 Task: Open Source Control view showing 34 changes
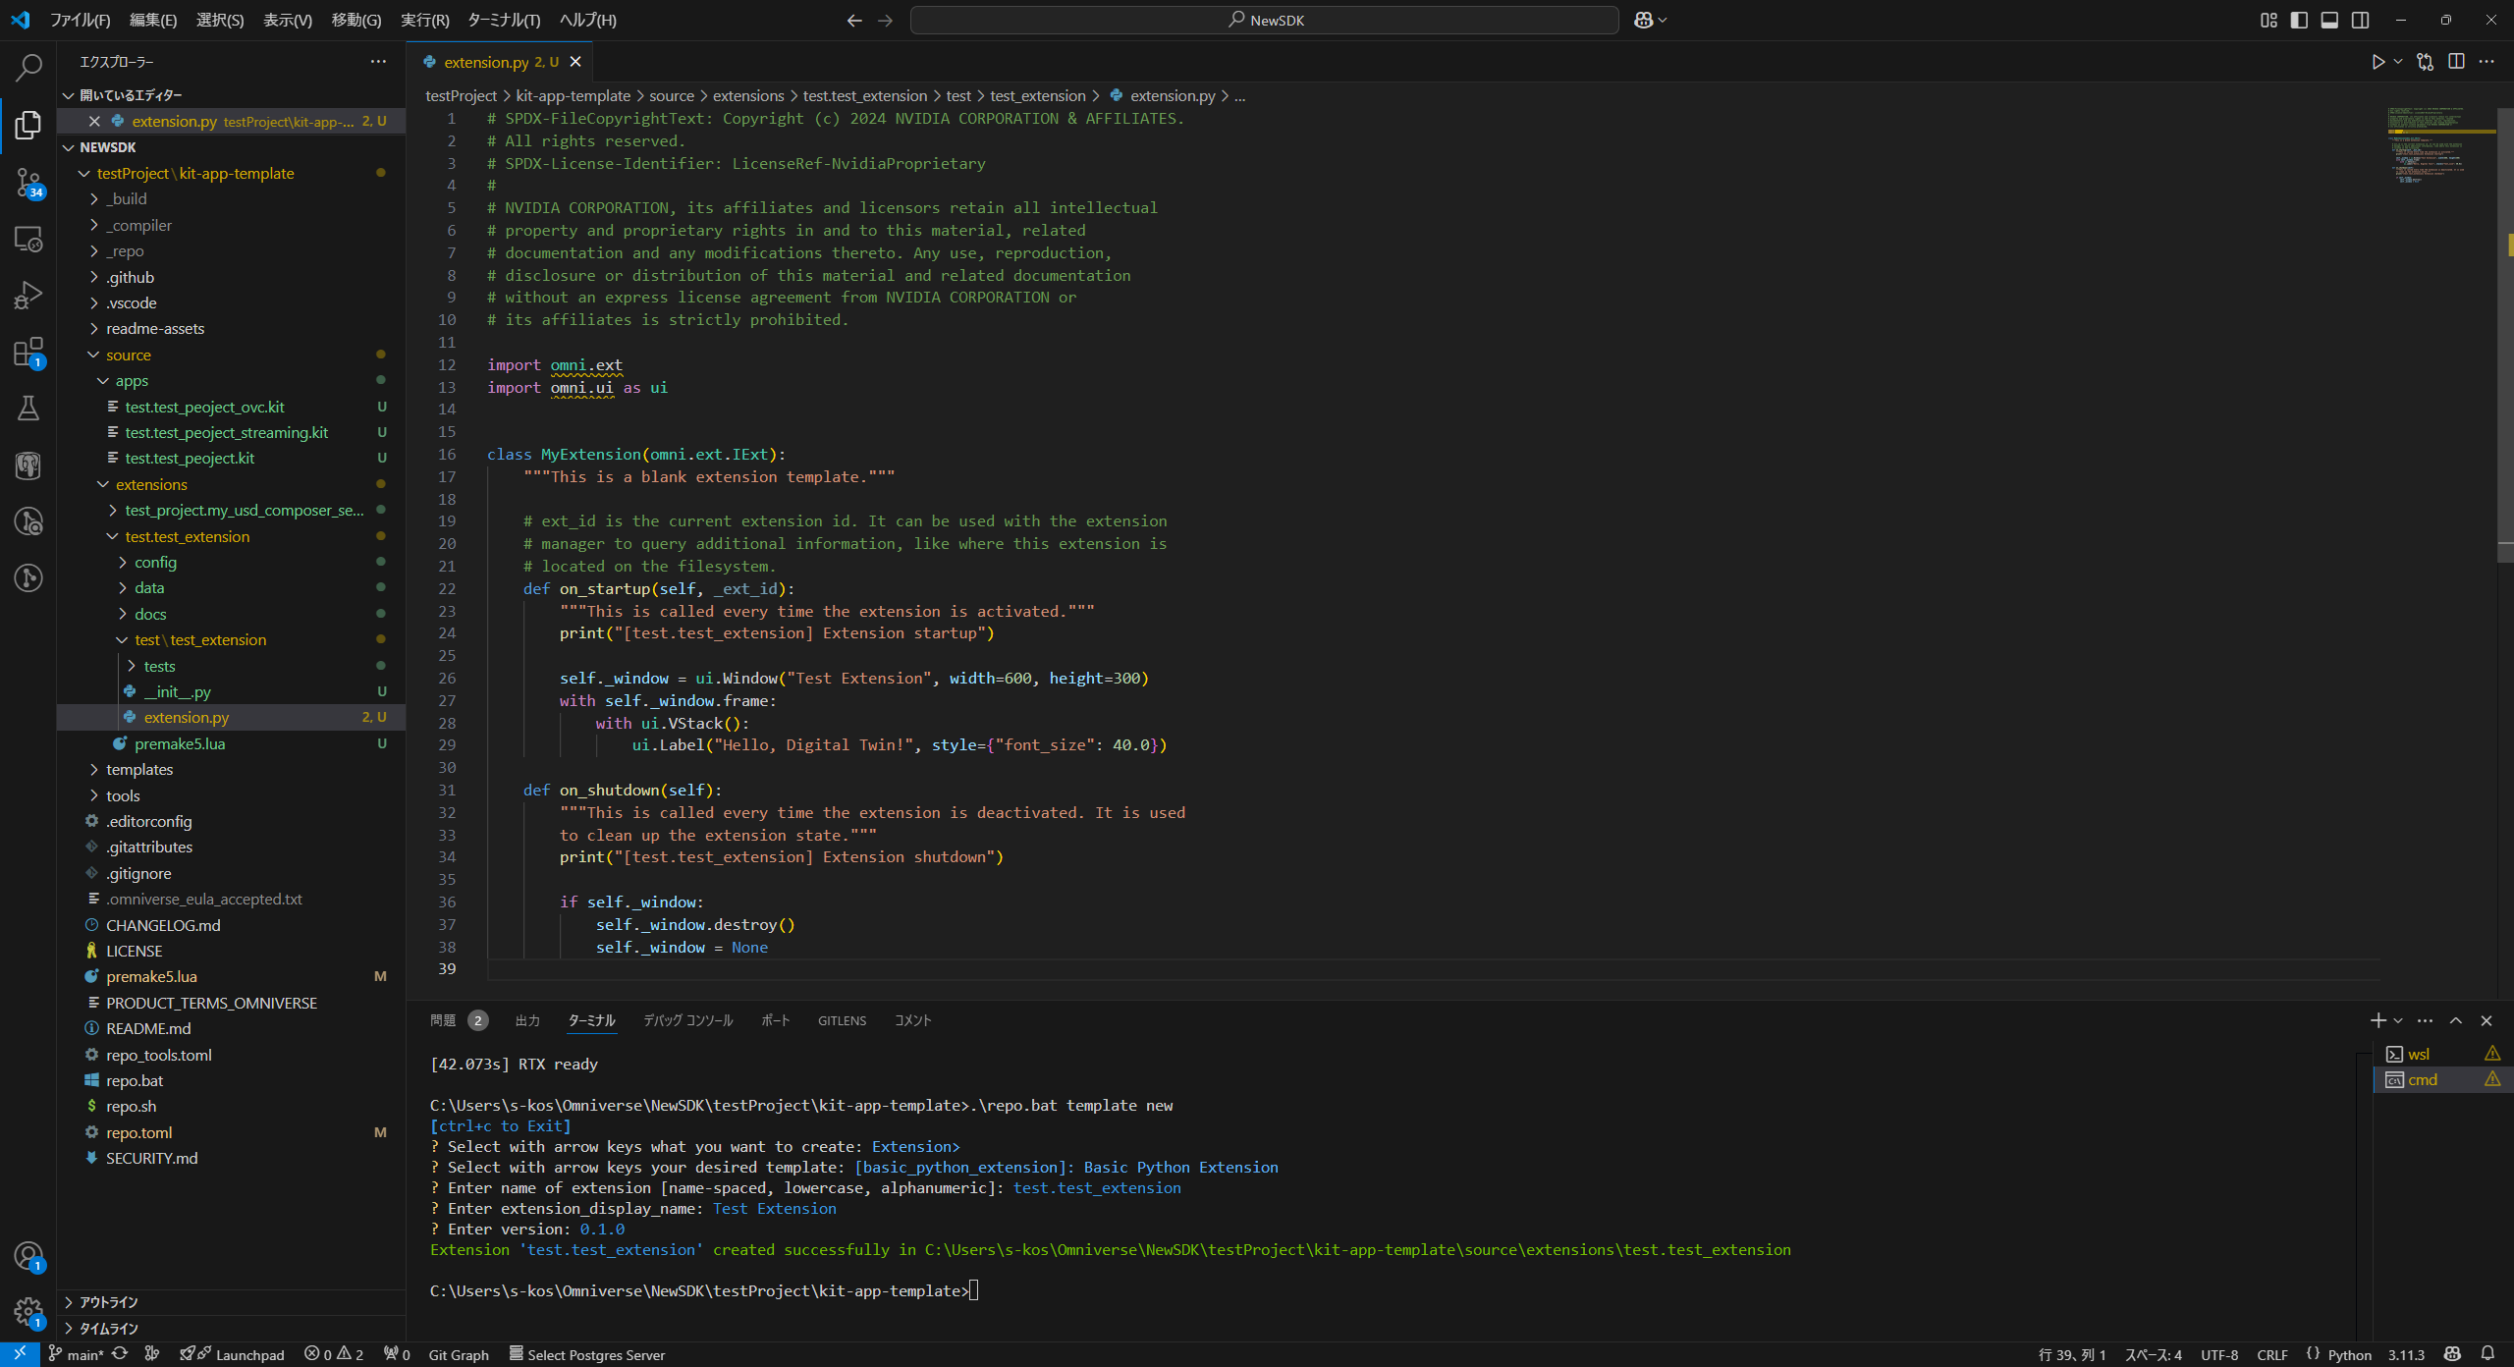pyautogui.click(x=27, y=183)
